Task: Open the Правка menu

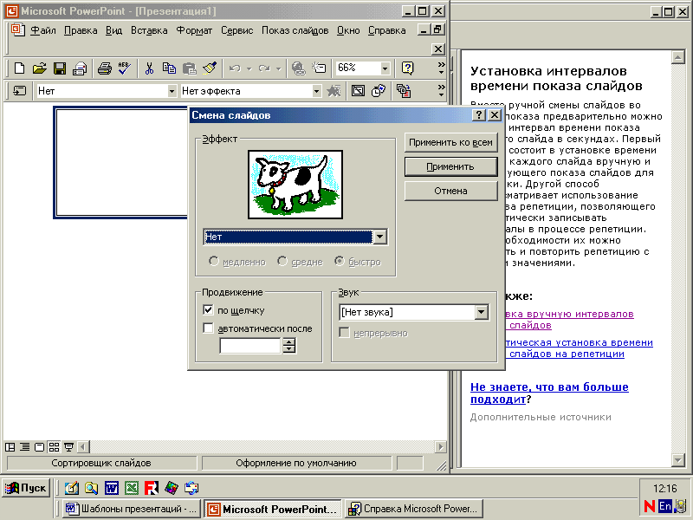Action: click(x=81, y=30)
